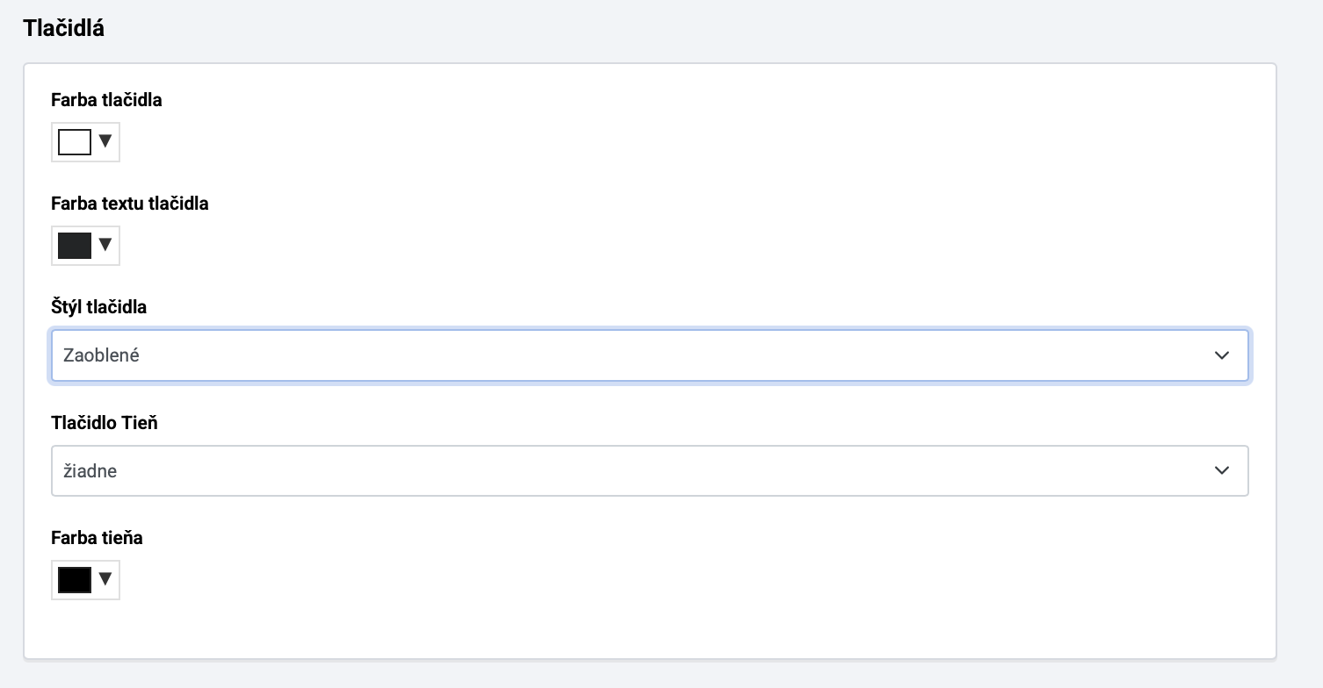This screenshot has height=688, width=1323.
Task: Click the Farba tlačidla label
Action: (x=106, y=100)
